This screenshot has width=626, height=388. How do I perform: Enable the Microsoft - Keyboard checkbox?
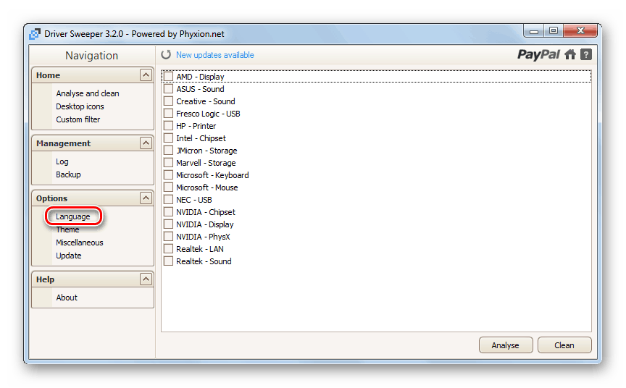pyautogui.click(x=169, y=174)
